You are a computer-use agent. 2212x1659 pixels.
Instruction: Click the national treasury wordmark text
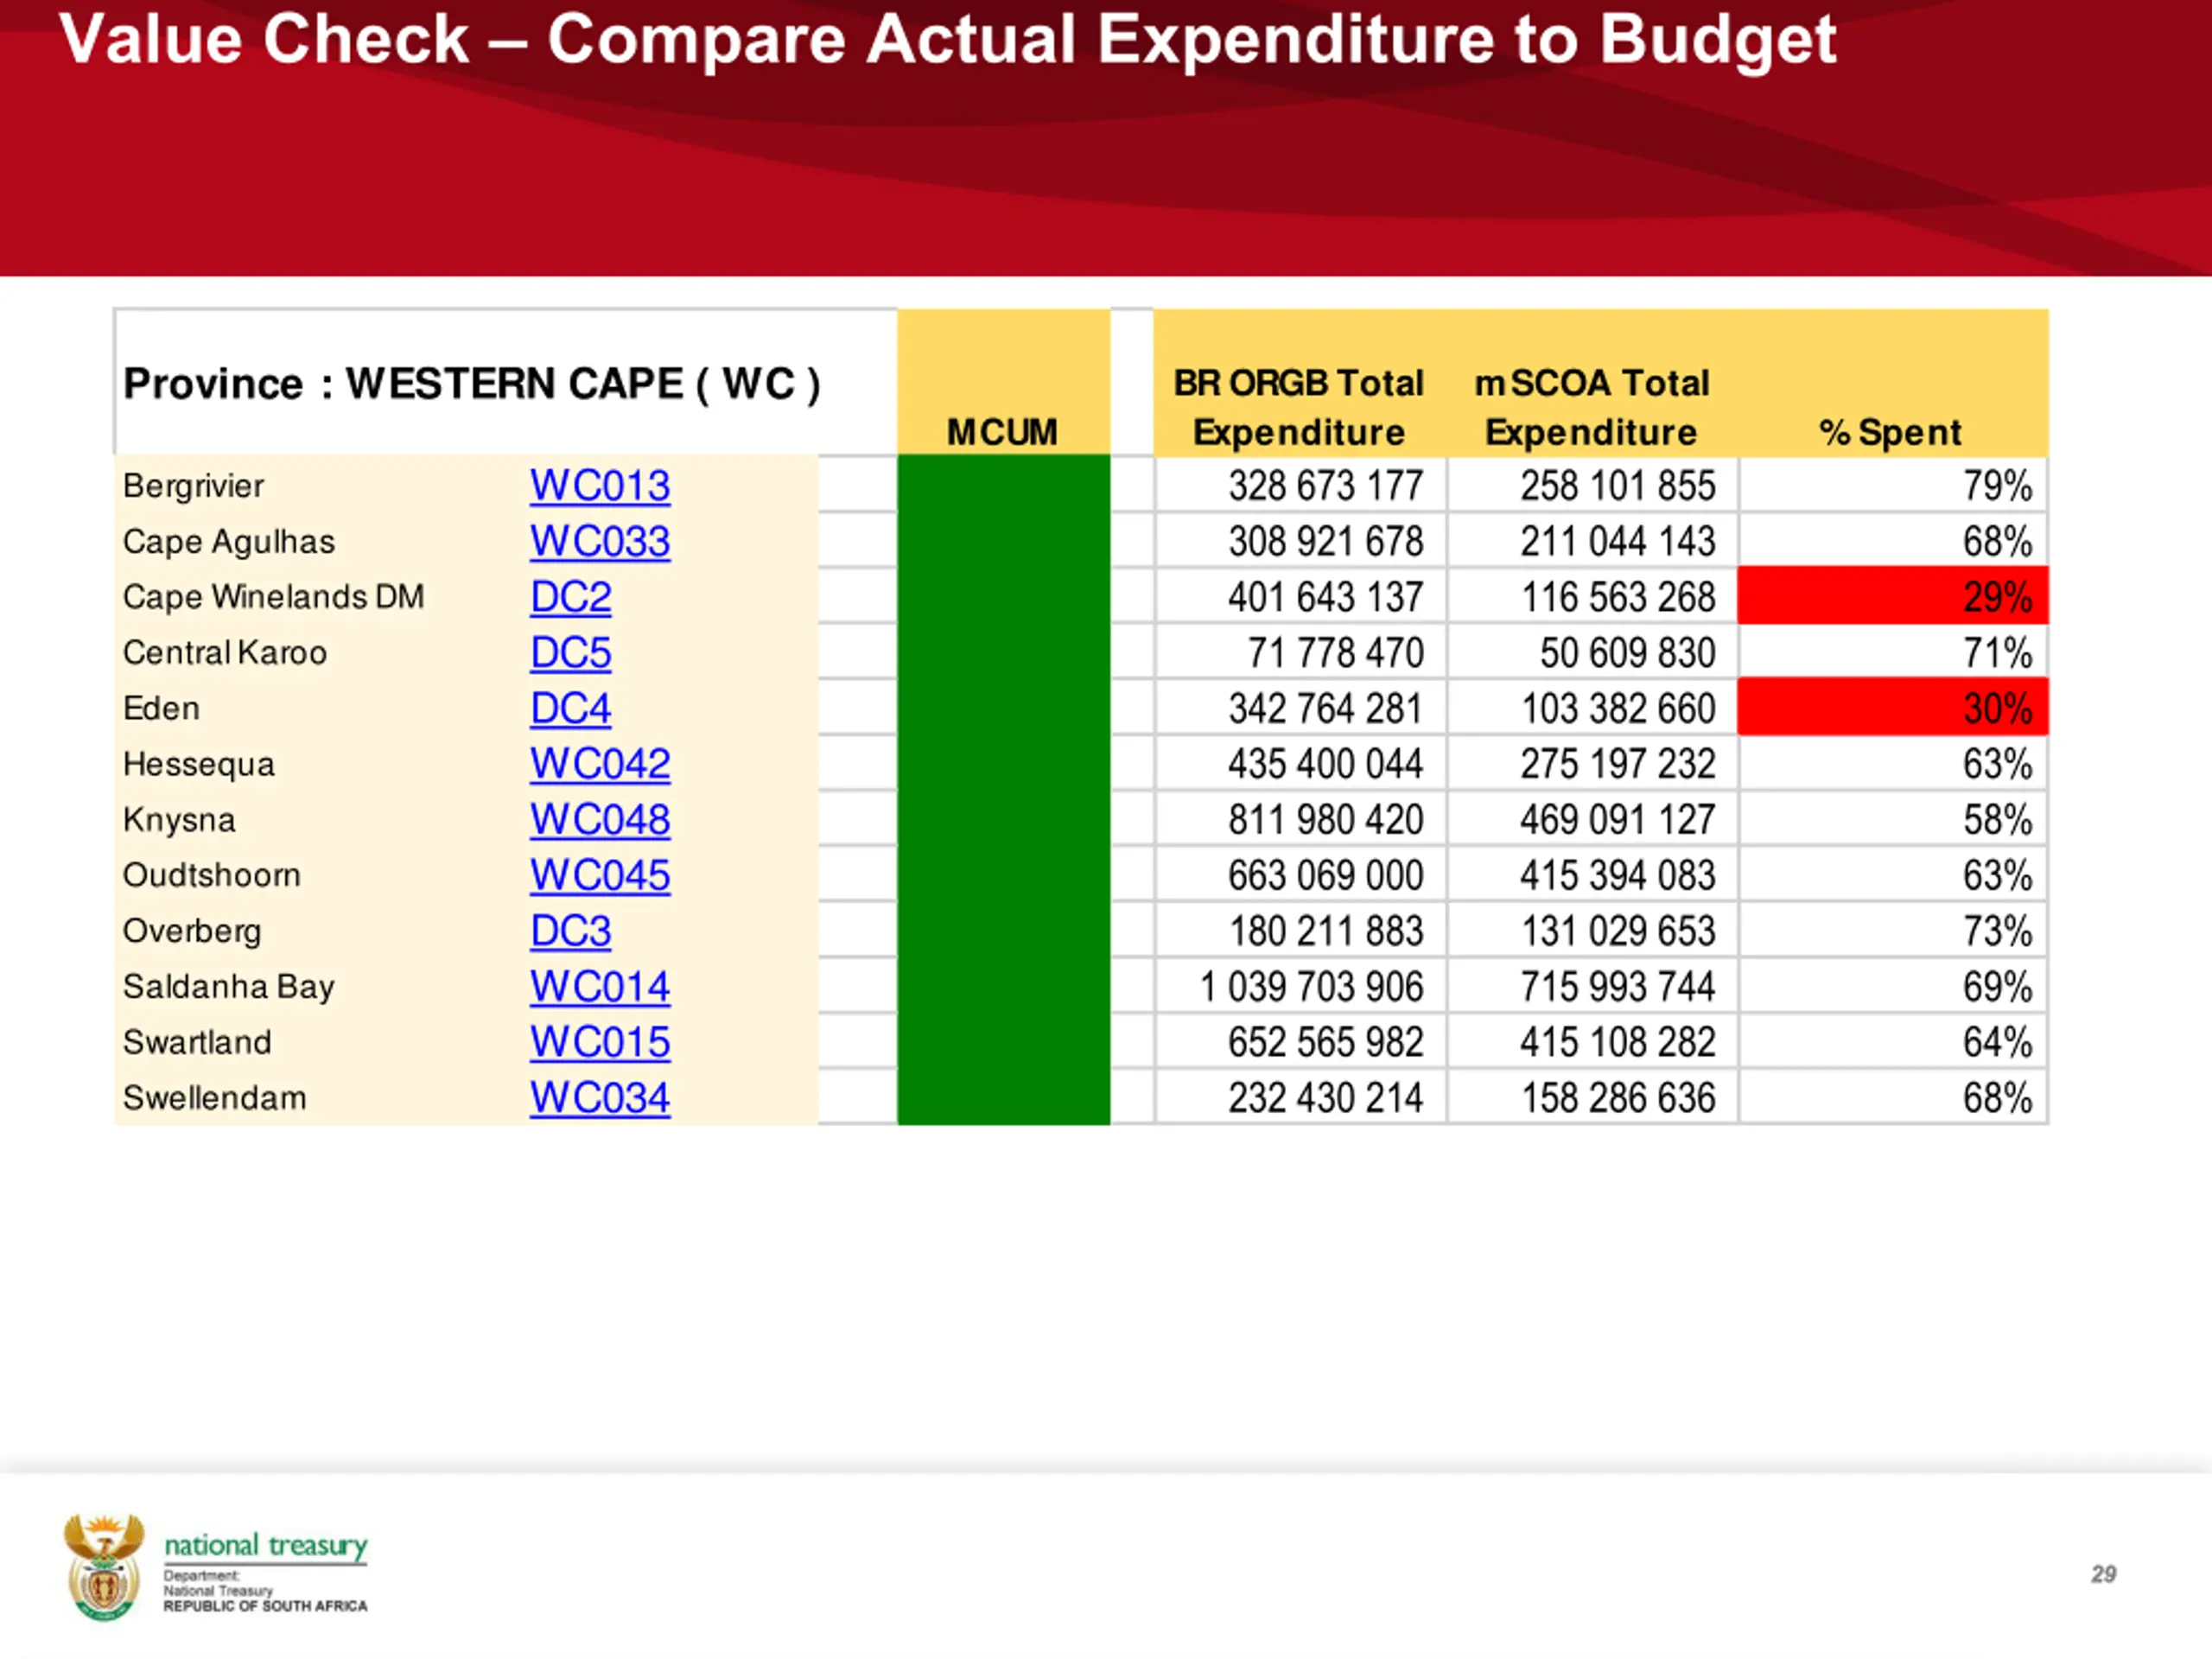point(266,1546)
